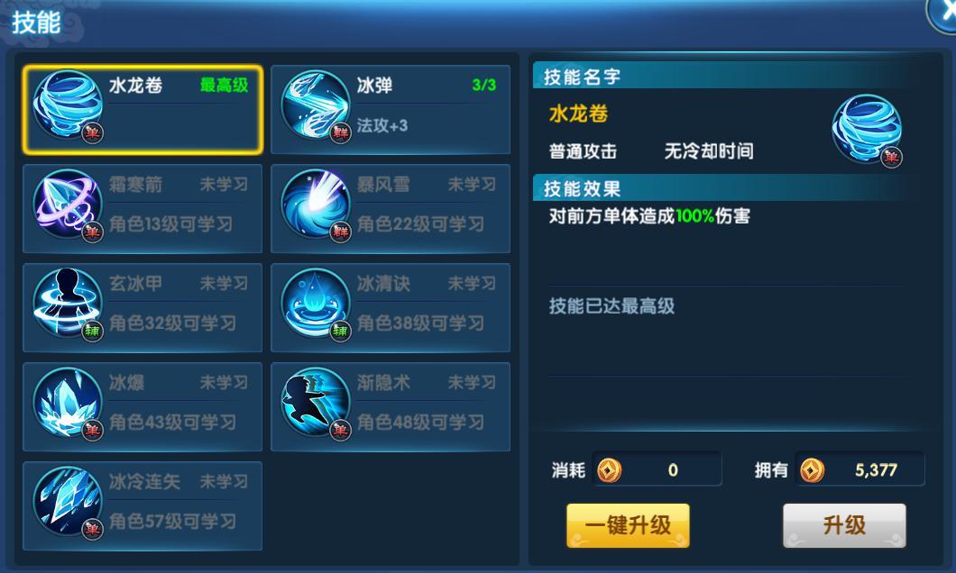
Task: Click the 冰弹 3/3 level indicator
Action: [484, 85]
